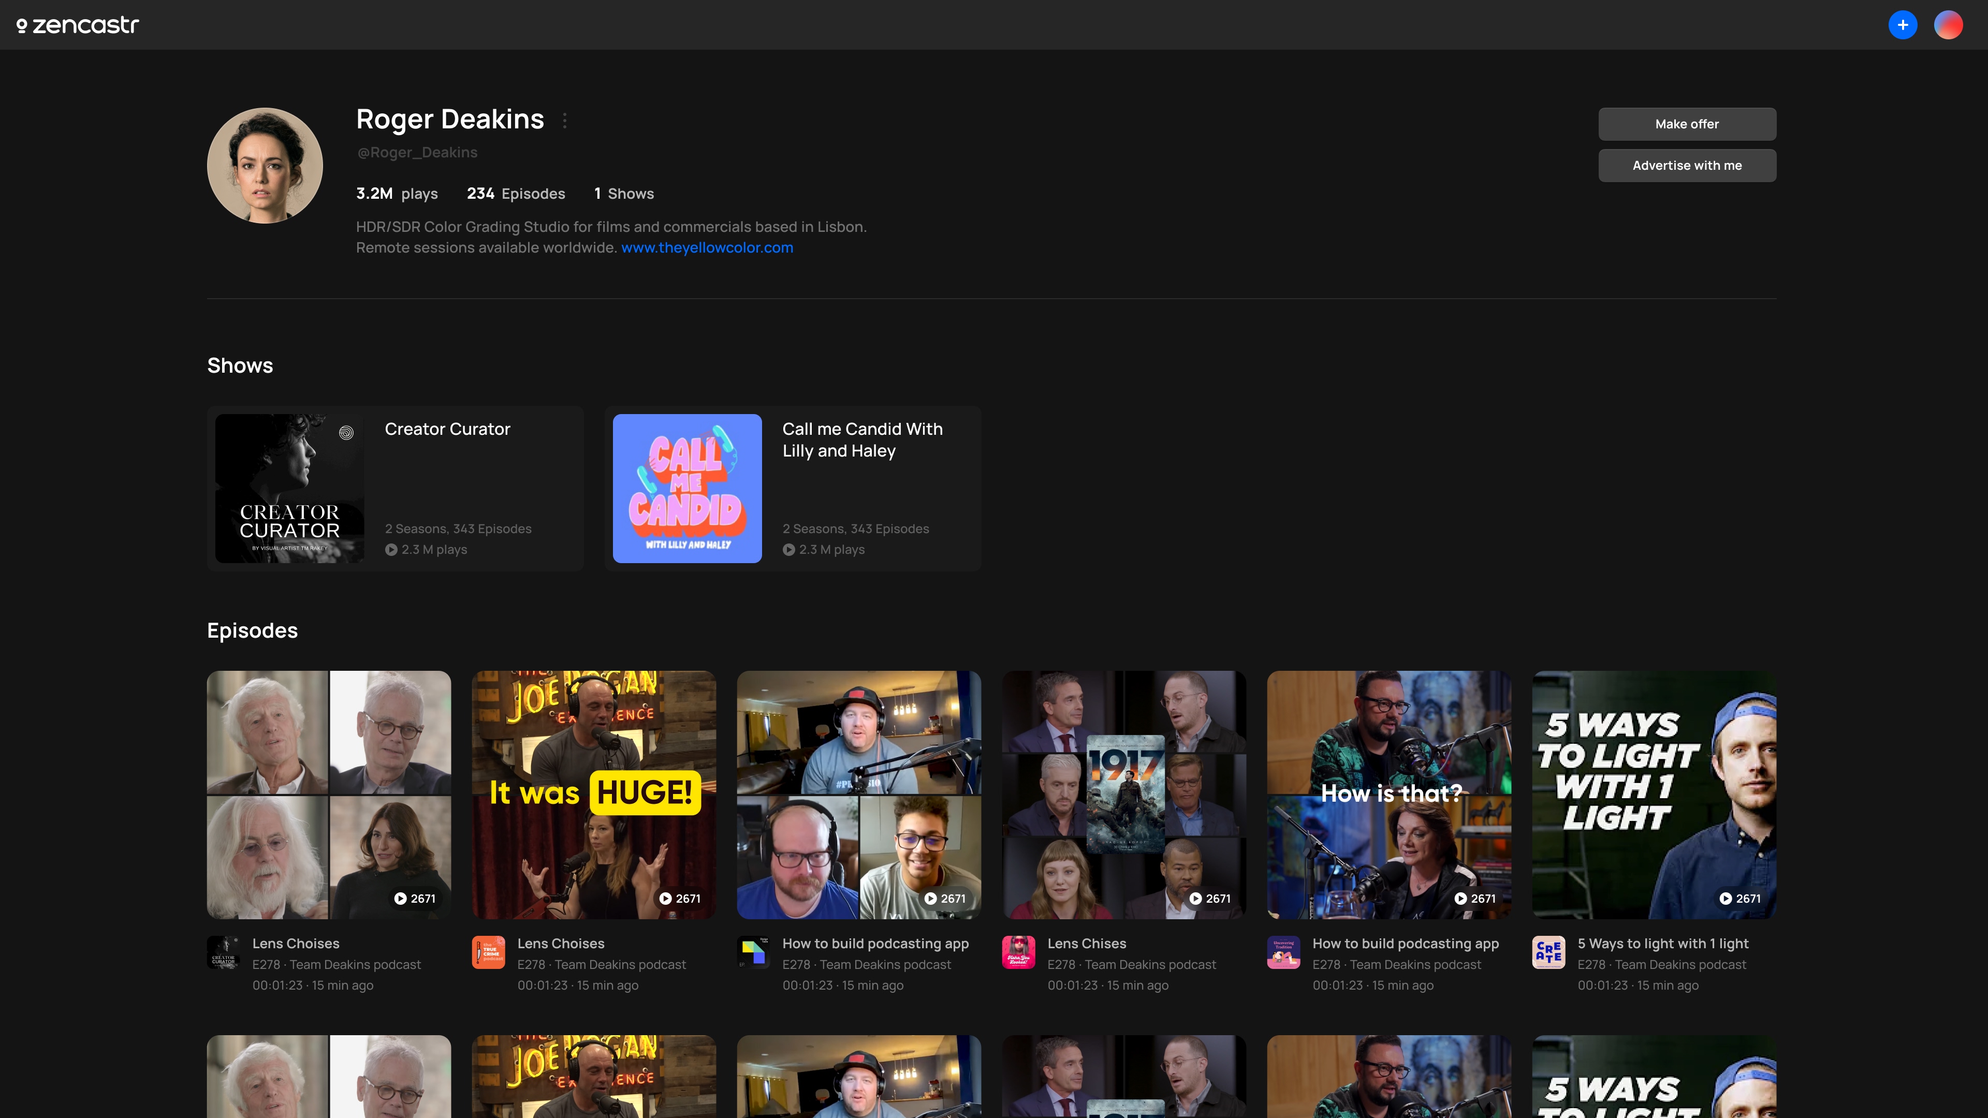Click the pink show icon beside Lens Chises
Viewport: 1988px width, 1118px height.
click(x=1018, y=952)
